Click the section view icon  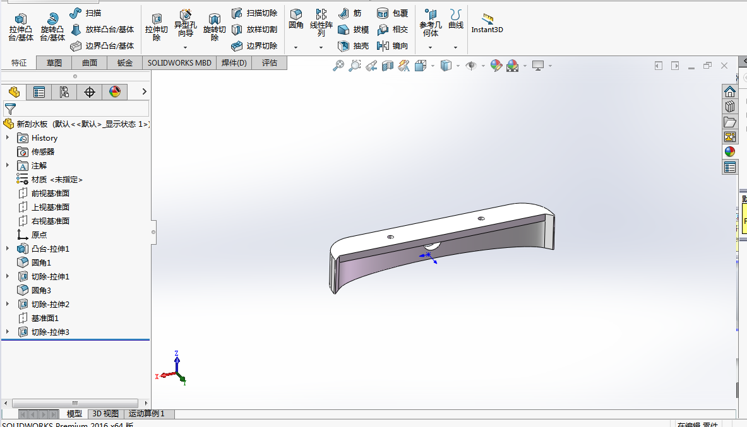point(387,66)
